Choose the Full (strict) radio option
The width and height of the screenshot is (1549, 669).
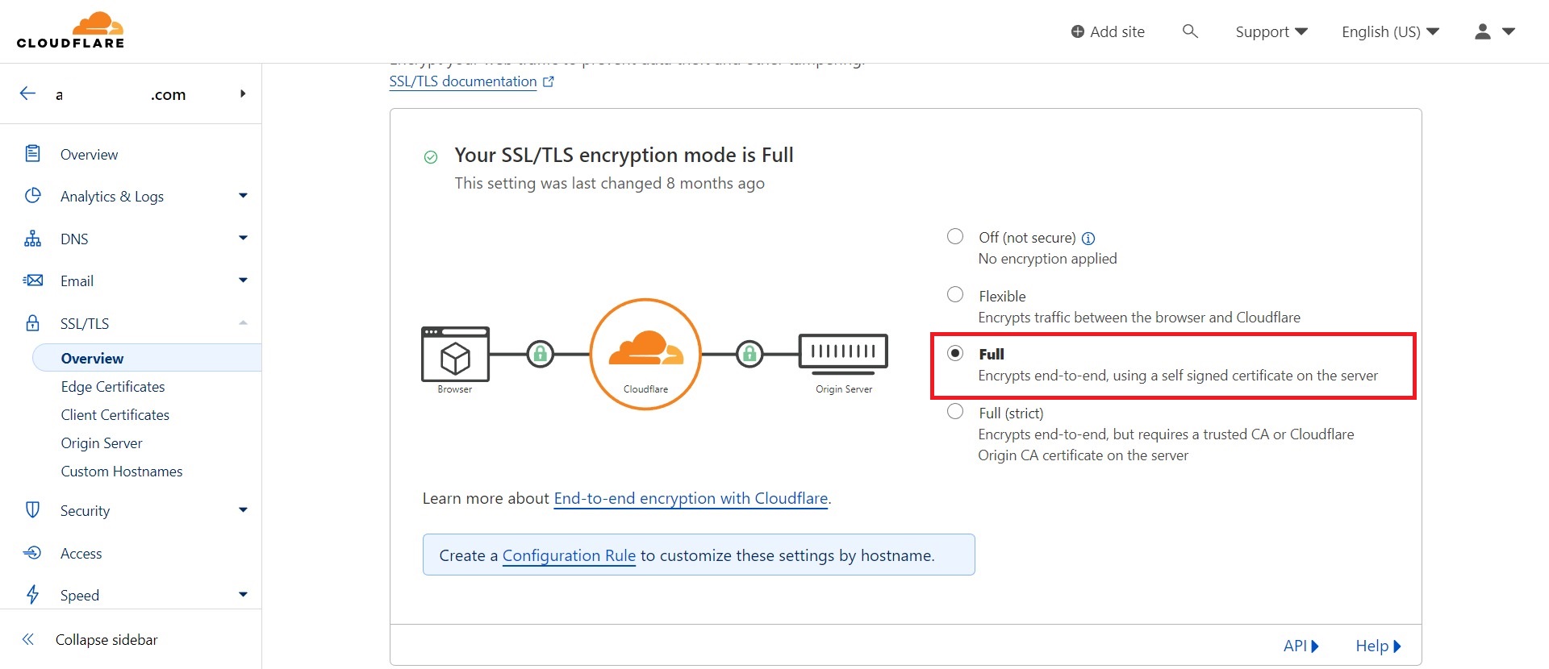coord(955,411)
